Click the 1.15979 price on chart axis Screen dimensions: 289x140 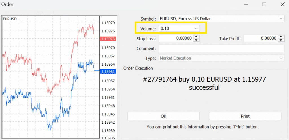(108, 23)
